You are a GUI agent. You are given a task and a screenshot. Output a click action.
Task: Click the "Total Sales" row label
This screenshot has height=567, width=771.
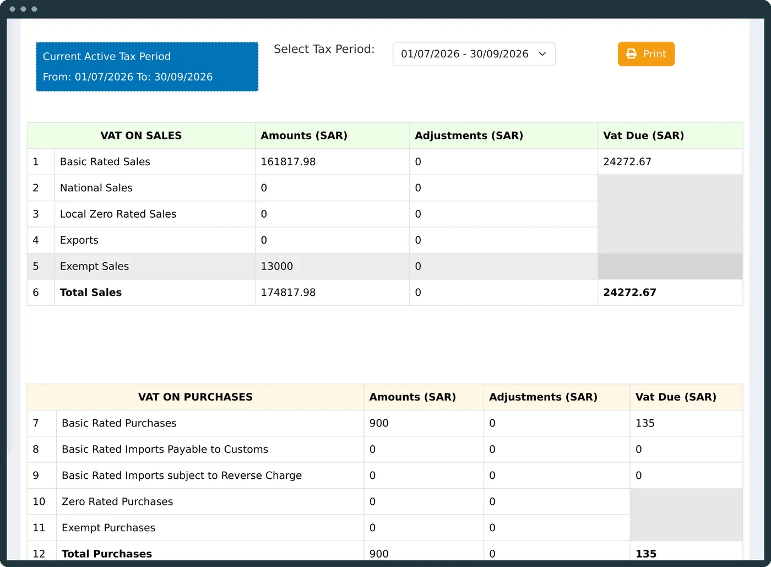[x=91, y=293]
